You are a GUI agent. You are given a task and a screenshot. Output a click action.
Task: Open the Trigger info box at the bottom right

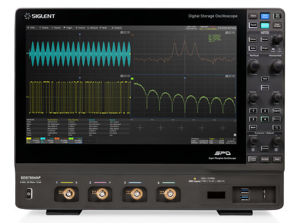(x=216, y=141)
